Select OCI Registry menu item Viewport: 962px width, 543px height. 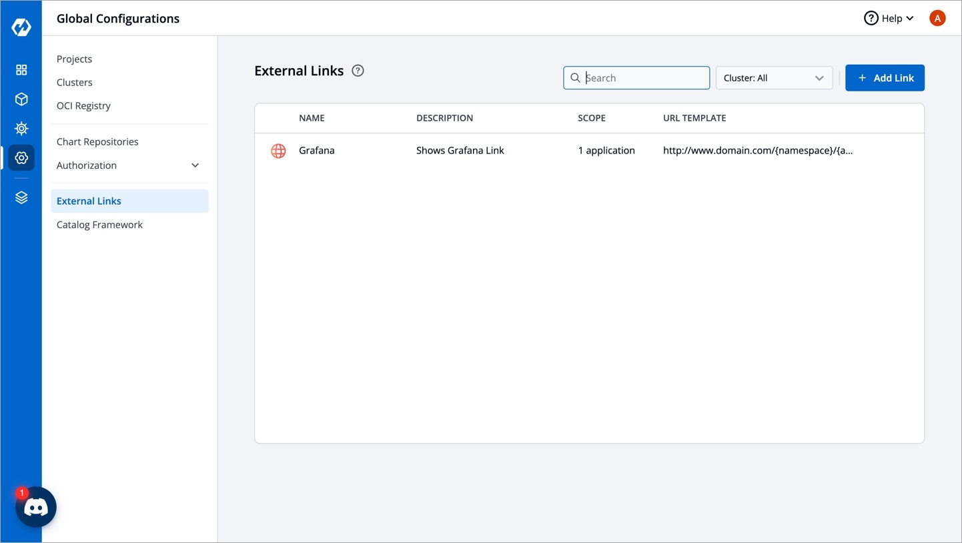(84, 105)
